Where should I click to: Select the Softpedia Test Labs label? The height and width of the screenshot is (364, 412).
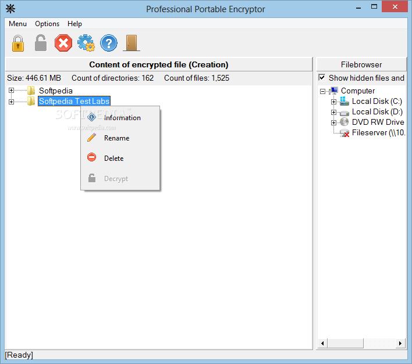[x=74, y=101]
